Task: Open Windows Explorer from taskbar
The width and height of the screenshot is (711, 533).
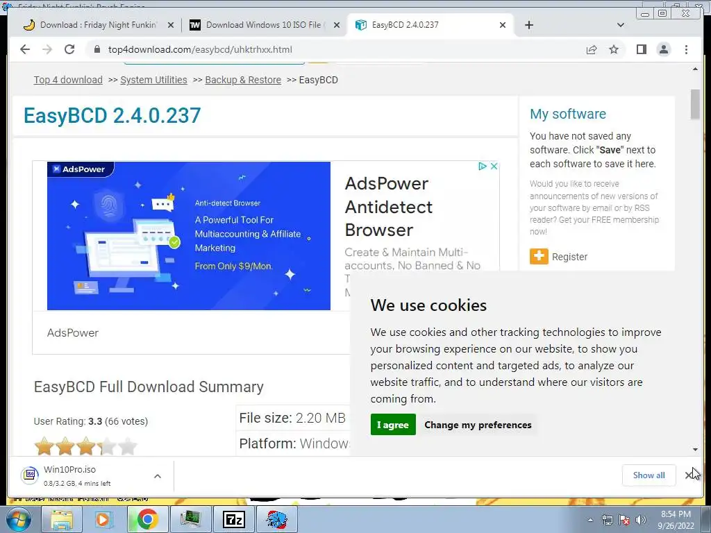Action: pyautogui.click(x=61, y=519)
